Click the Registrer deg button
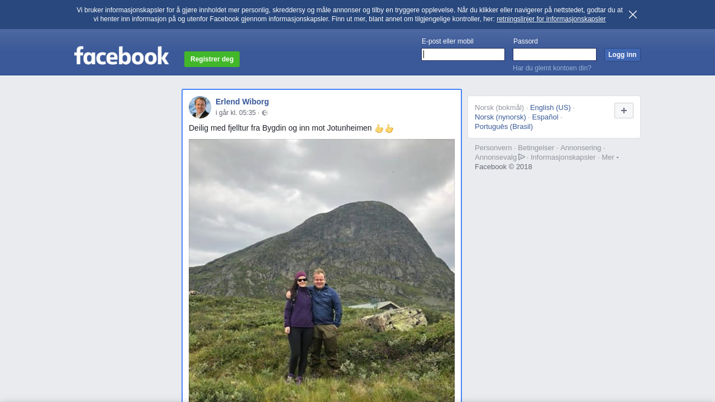Screen dimensions: 715x402 click(212, 59)
